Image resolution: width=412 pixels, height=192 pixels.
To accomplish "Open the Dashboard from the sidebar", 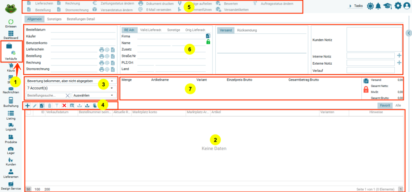I will [x=11, y=33].
